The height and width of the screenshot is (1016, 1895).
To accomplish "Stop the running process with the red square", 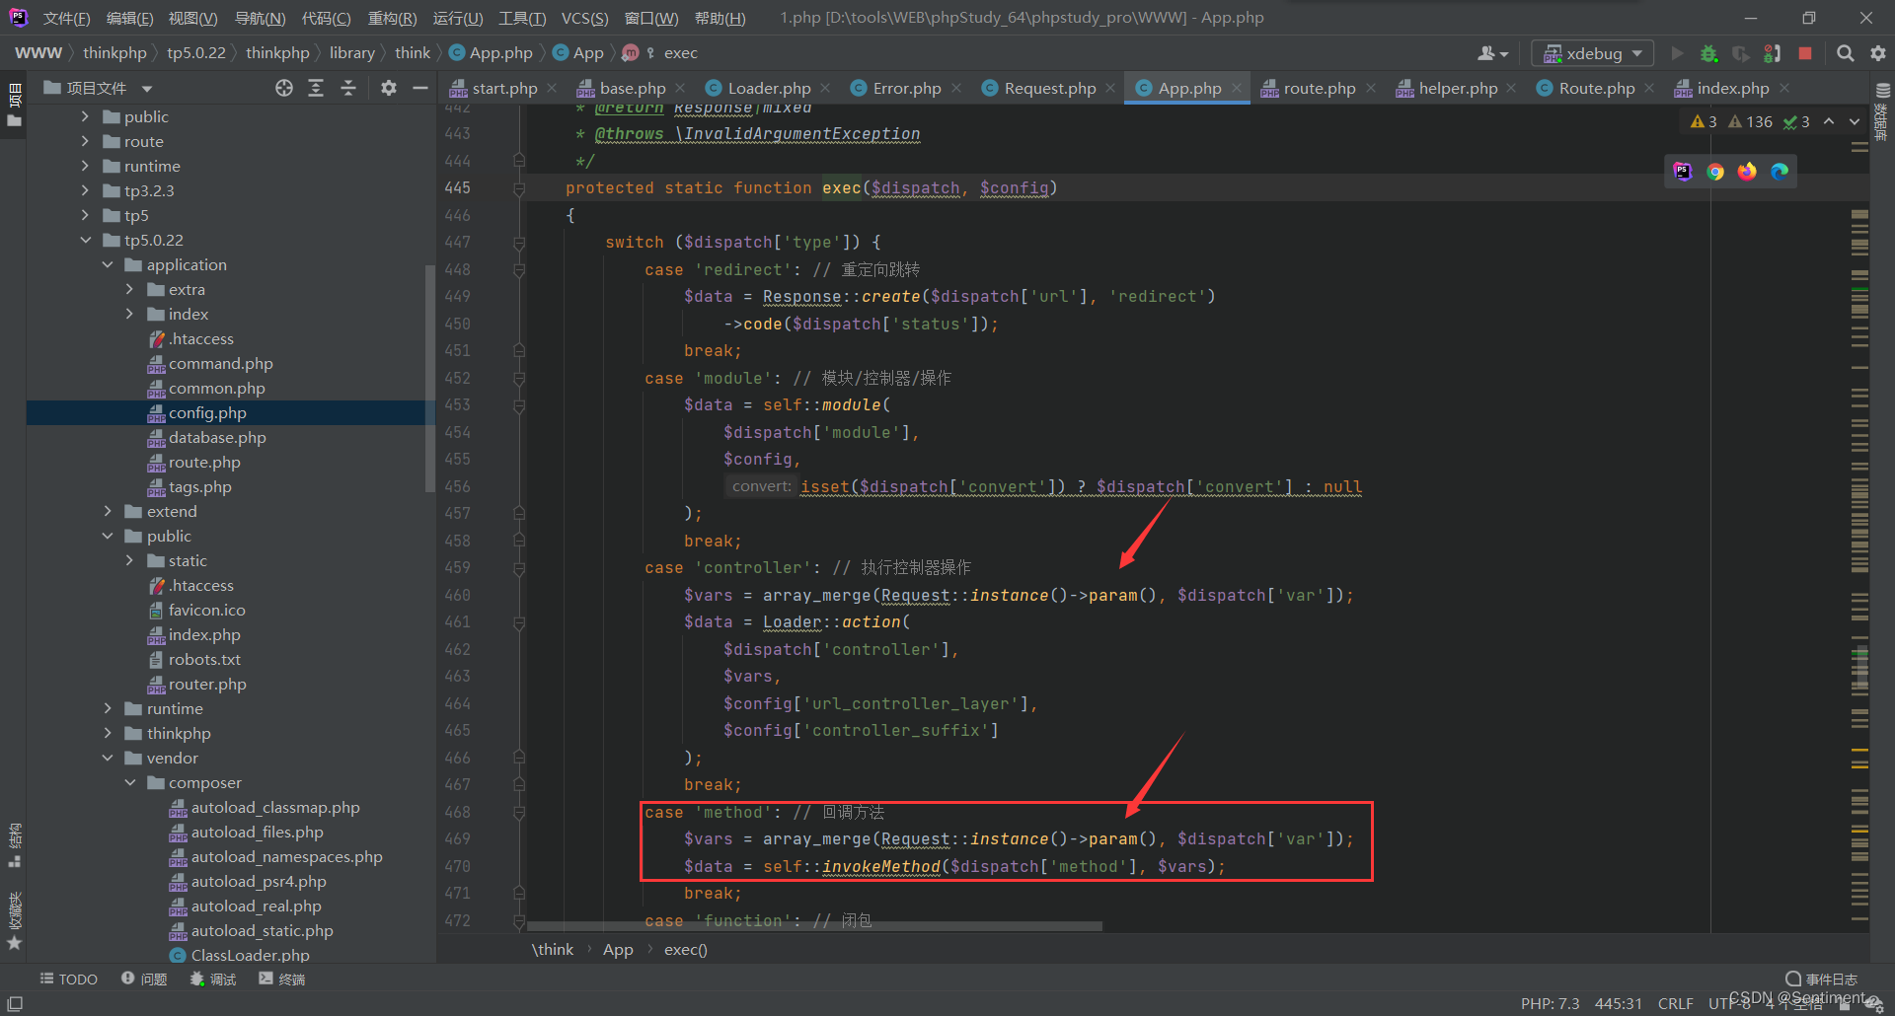I will (1805, 53).
